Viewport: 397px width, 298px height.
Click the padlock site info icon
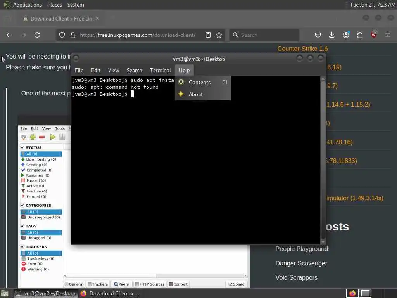tap(73, 35)
